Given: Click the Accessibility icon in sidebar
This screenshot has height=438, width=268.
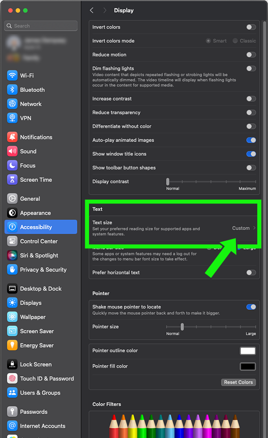Looking at the screenshot, I should point(12,227).
